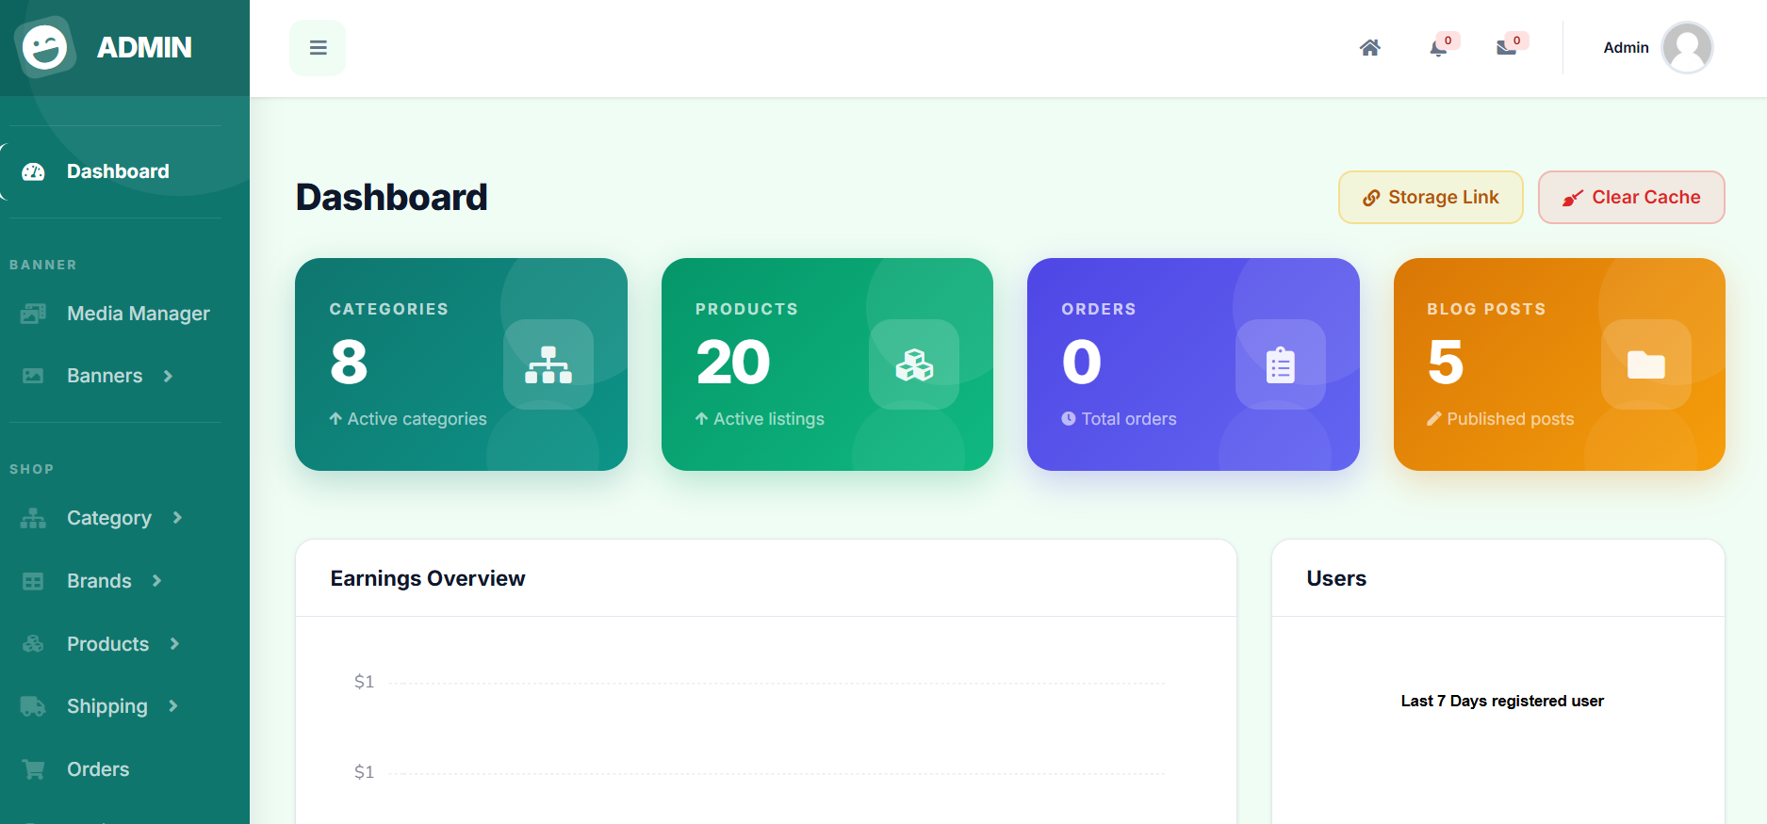
Task: Click the clipboard icon on Orders card
Action: (1281, 364)
